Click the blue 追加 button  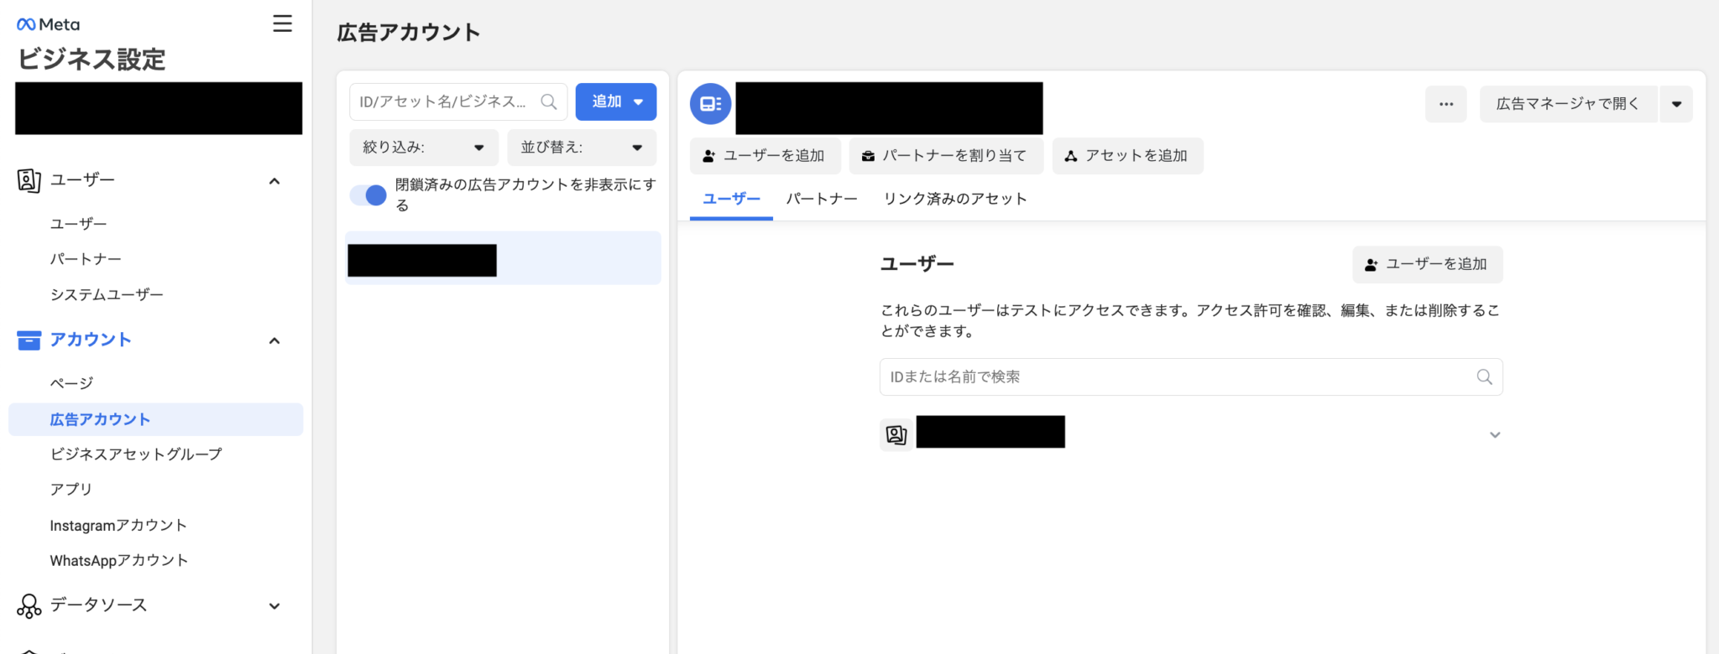pos(615,101)
